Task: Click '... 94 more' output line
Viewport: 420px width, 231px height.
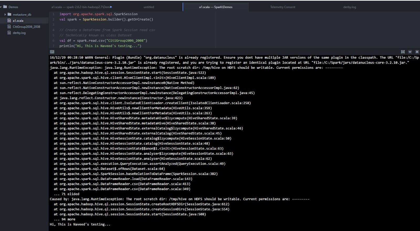Action: pos(65,219)
